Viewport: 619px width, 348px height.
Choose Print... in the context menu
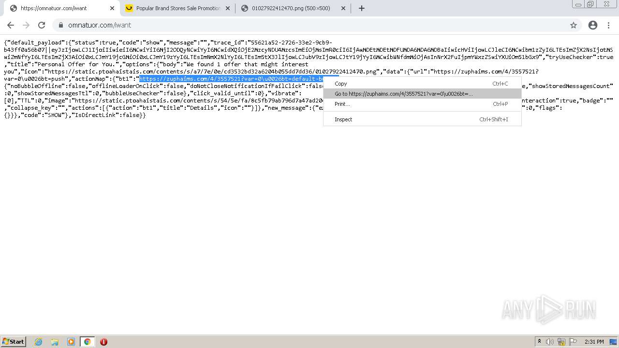422,104
